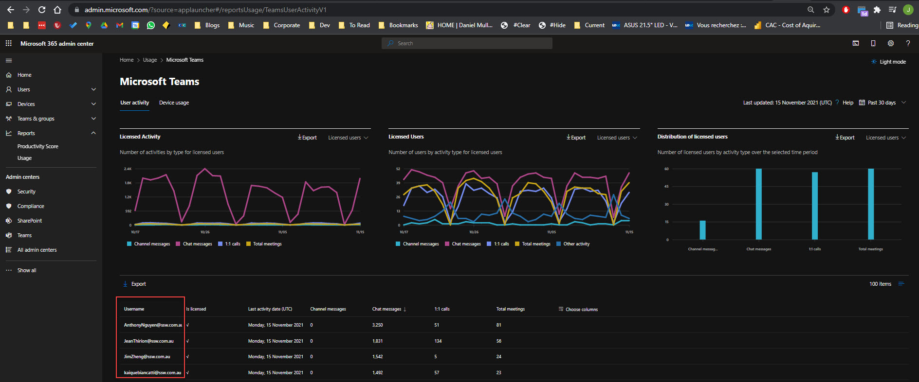Switch to the Device usage tab
The height and width of the screenshot is (382, 919).
[x=174, y=103]
